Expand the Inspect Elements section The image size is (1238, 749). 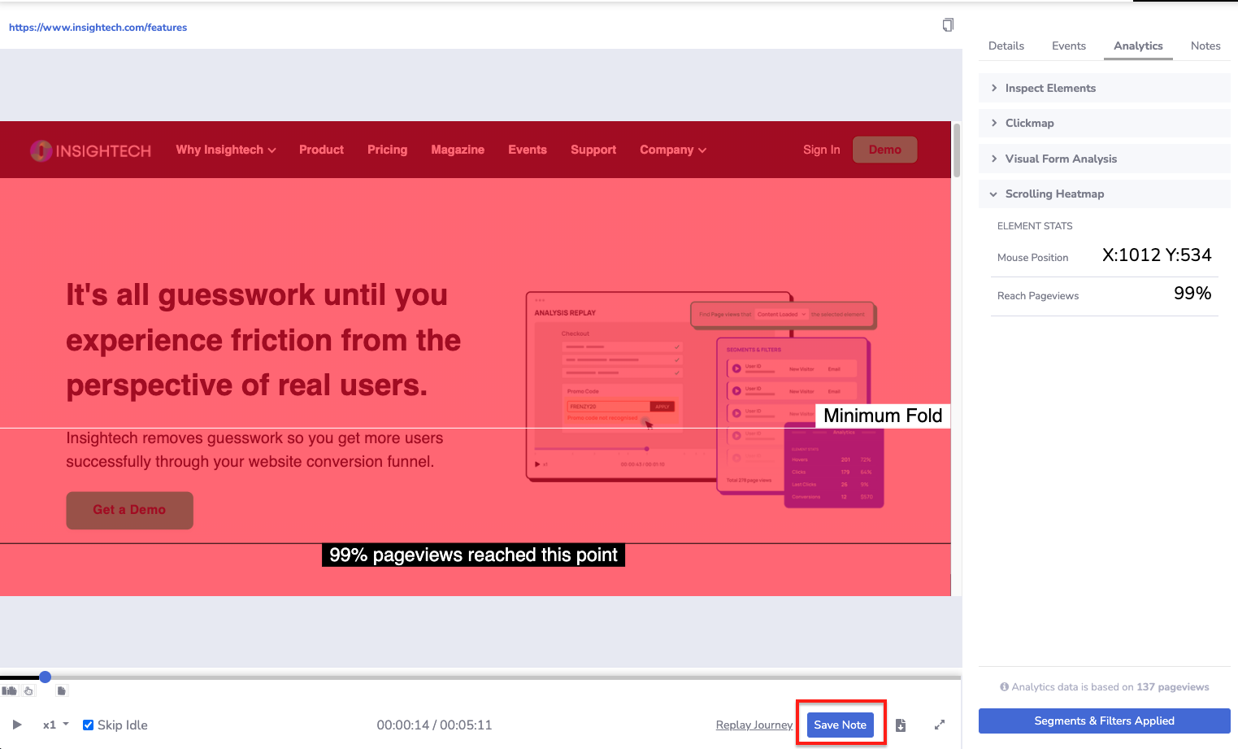[1104, 88]
